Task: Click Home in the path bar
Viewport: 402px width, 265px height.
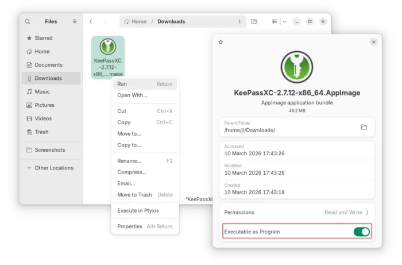Action: click(136, 21)
